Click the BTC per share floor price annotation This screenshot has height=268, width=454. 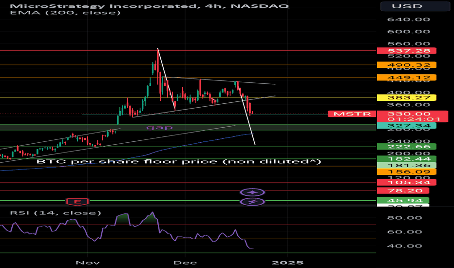[179, 161]
